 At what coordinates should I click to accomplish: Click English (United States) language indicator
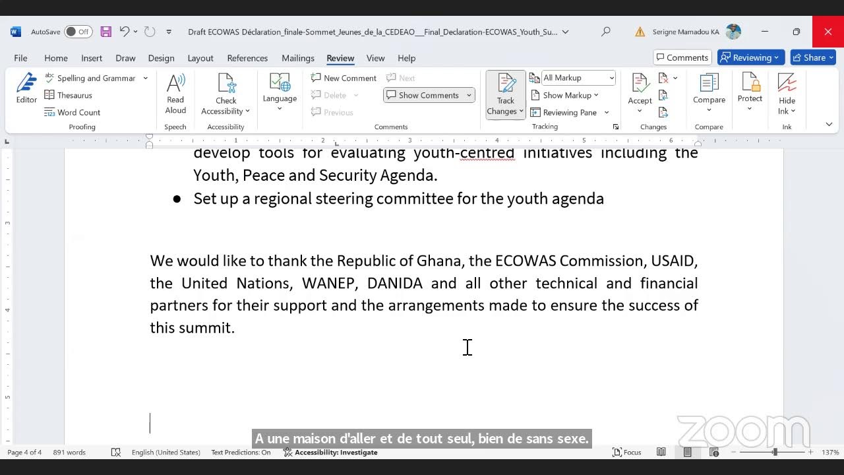click(166, 452)
